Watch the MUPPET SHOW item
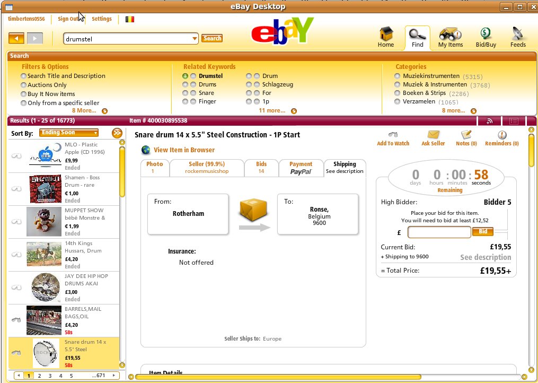The width and height of the screenshot is (538, 383). tap(16, 222)
